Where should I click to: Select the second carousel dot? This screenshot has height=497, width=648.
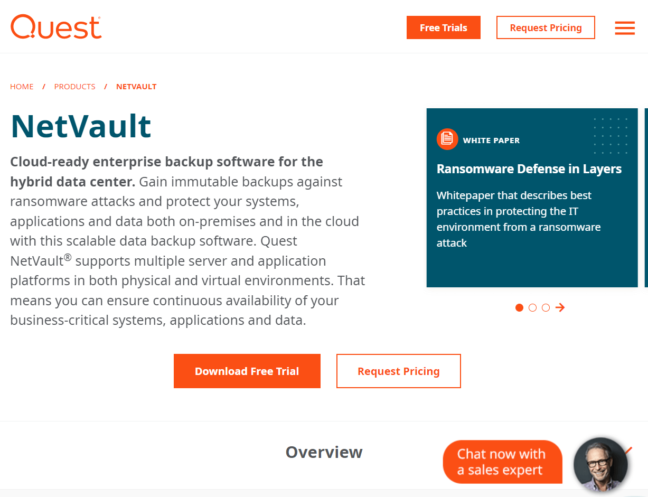click(532, 307)
